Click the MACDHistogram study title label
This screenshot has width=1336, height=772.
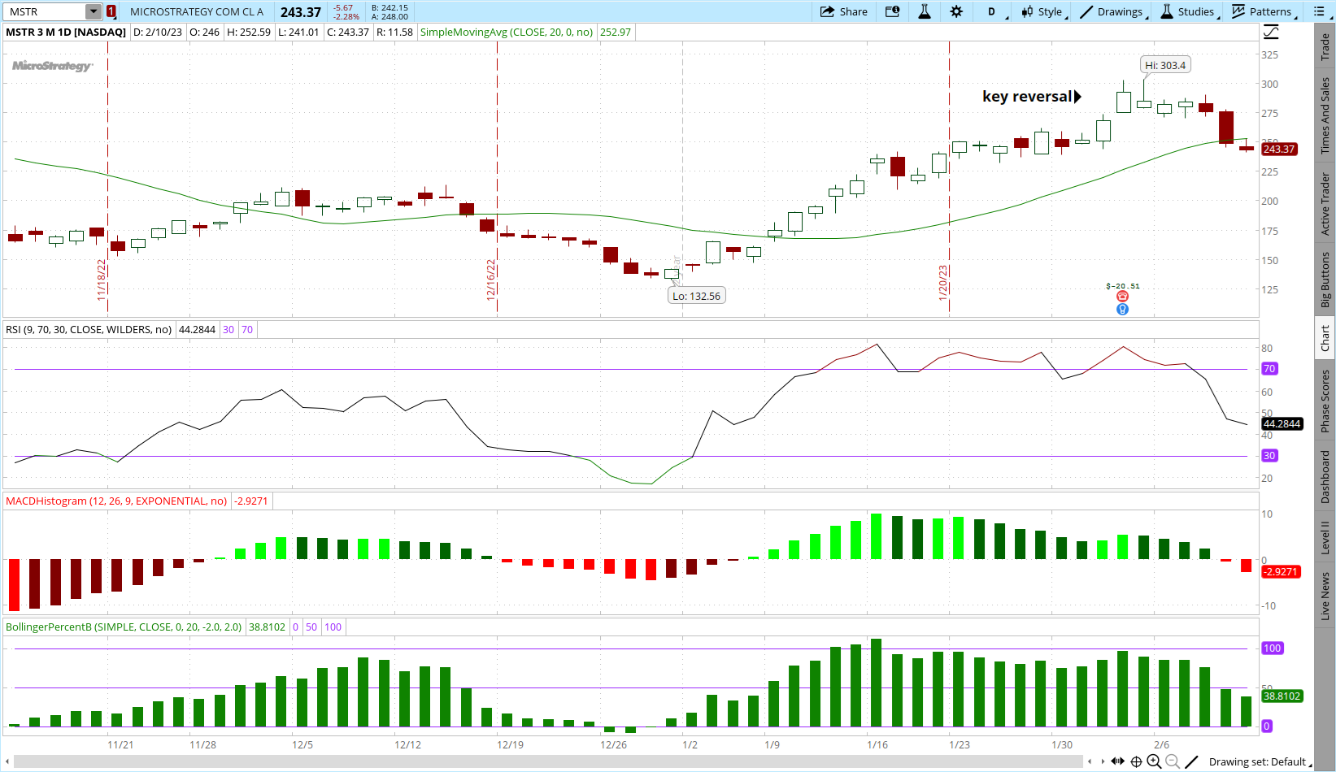coord(116,501)
